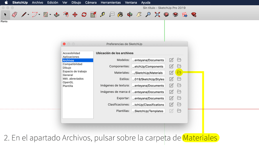259x145 pixels.
Task: Open the Materiales folder icon
Action: [179, 72]
